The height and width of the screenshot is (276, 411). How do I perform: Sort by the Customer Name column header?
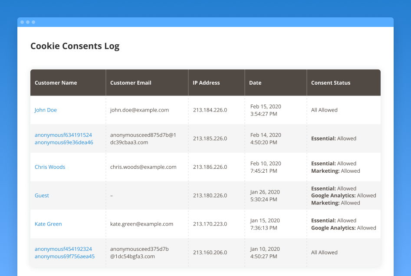[56, 82]
